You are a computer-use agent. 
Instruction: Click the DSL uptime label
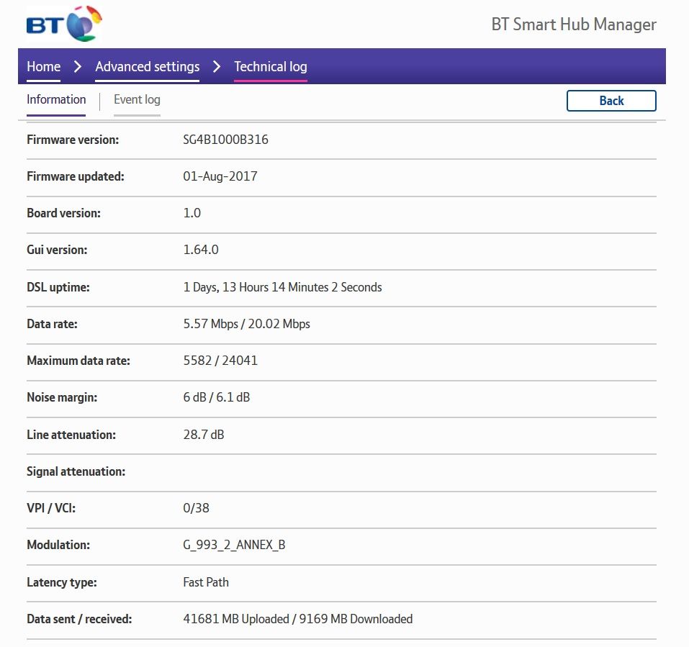point(58,287)
